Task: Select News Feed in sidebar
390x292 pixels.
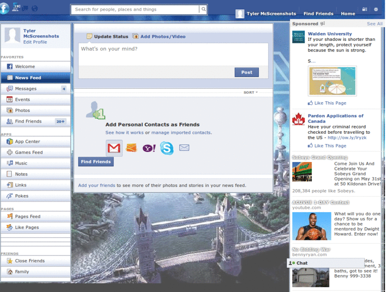Action: coord(36,77)
